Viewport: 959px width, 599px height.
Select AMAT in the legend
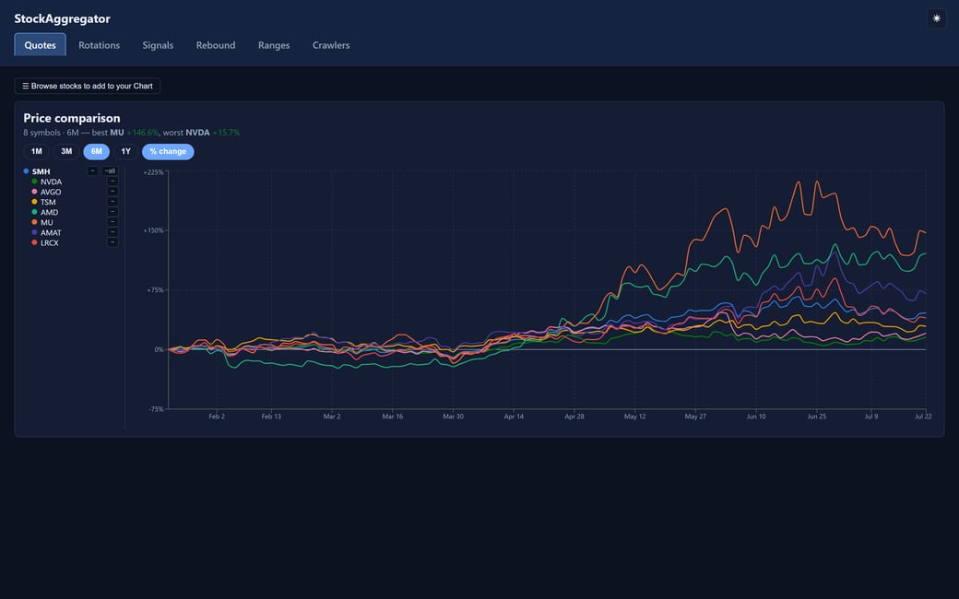51,233
